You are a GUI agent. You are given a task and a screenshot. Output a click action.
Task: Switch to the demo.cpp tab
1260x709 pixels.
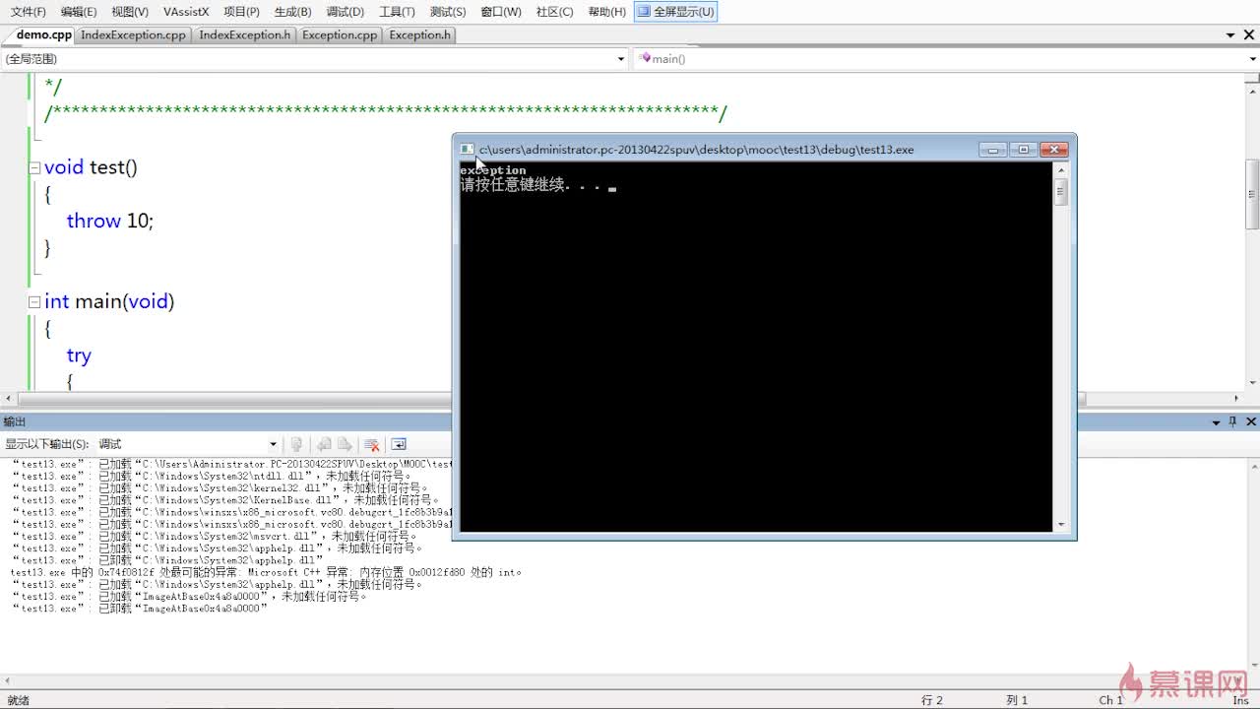pos(43,34)
